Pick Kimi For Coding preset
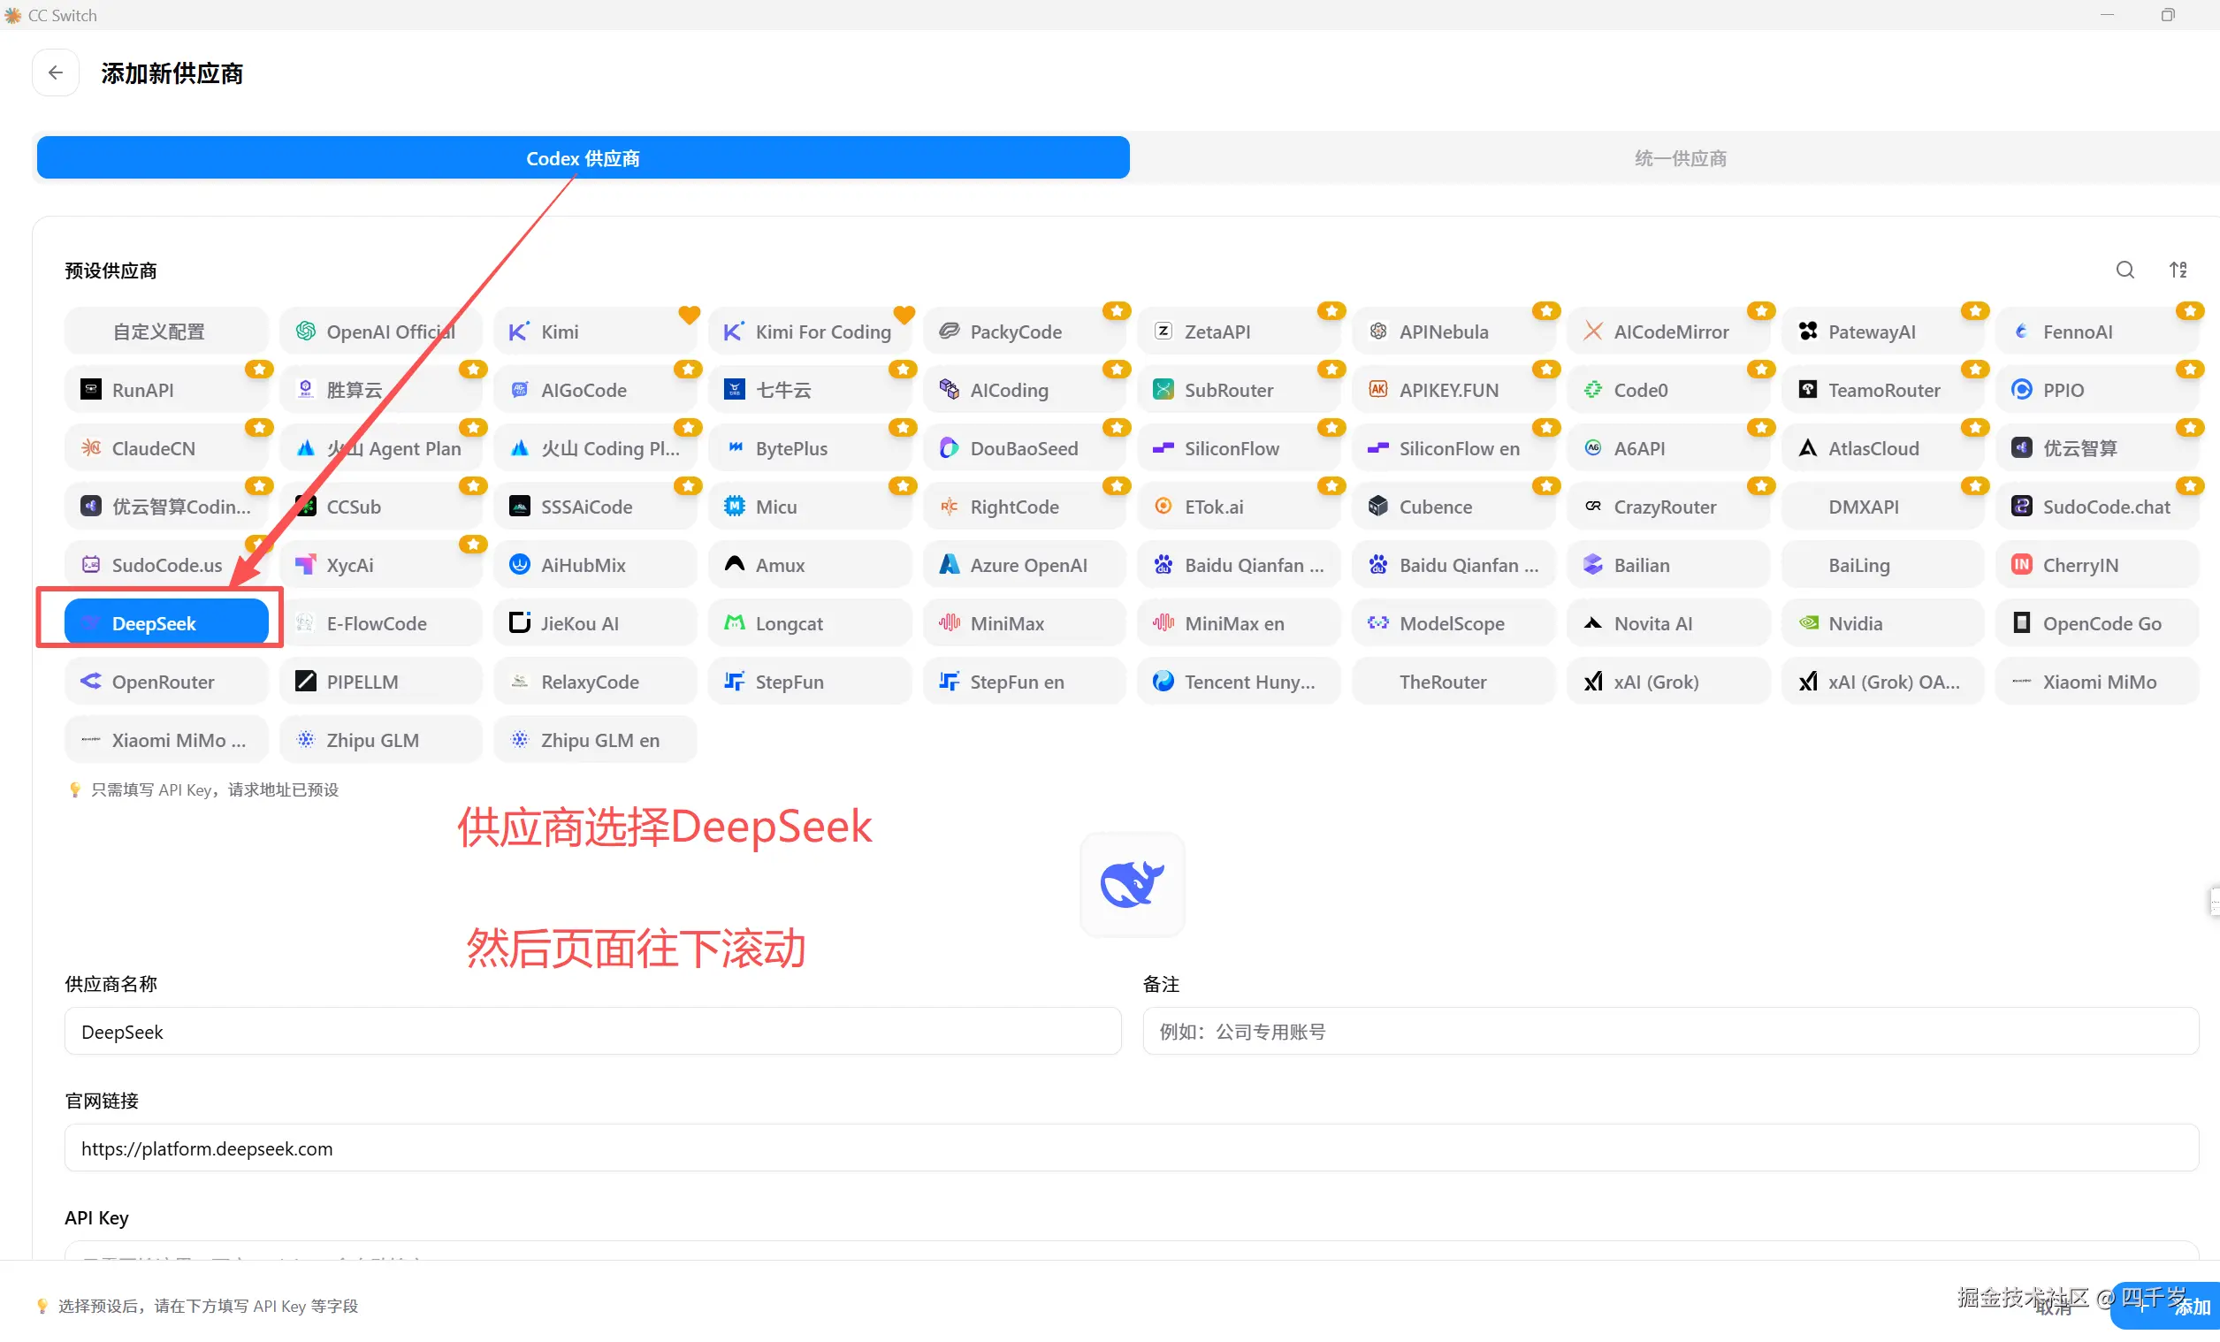Image resolution: width=2220 pixels, height=1342 pixels. [x=810, y=332]
